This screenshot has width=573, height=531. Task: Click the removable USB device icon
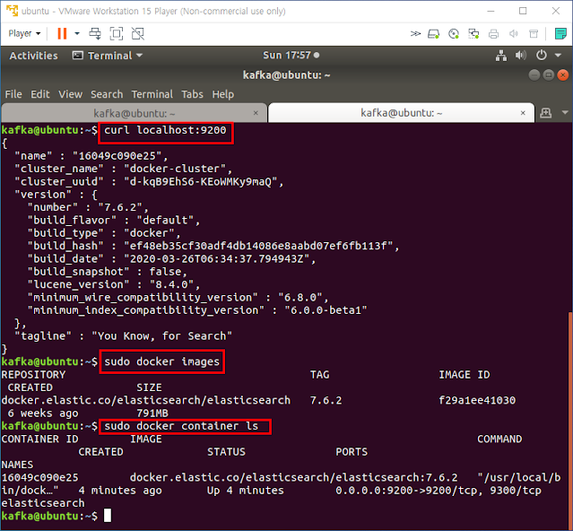coord(534,34)
